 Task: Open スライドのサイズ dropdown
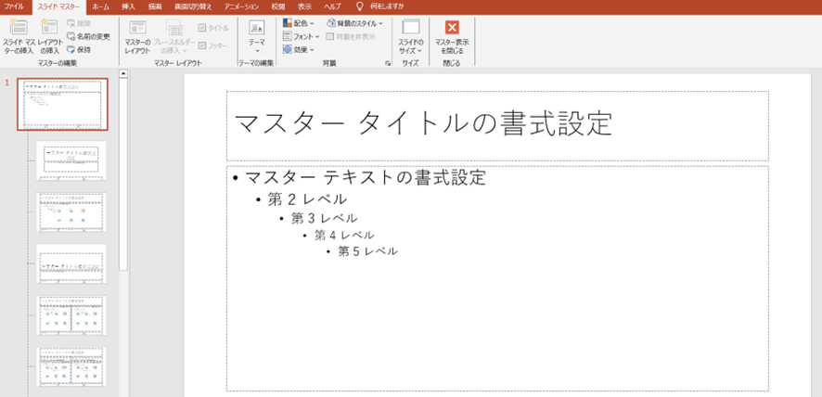[x=411, y=37]
